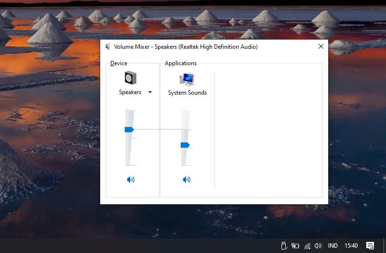386x253 pixels.
Task: Open the Action Center notification icon
Action: click(x=370, y=246)
